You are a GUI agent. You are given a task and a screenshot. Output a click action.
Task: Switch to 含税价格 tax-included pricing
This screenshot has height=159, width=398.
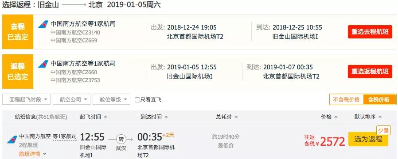click(379, 100)
